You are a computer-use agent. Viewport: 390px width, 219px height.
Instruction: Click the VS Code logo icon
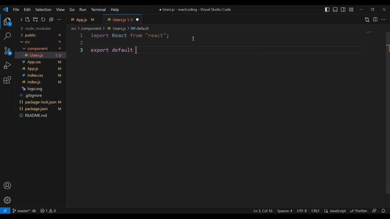[x=5, y=10]
